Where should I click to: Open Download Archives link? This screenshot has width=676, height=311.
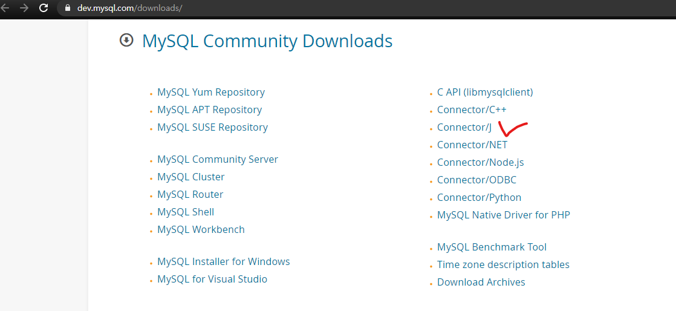point(481,283)
